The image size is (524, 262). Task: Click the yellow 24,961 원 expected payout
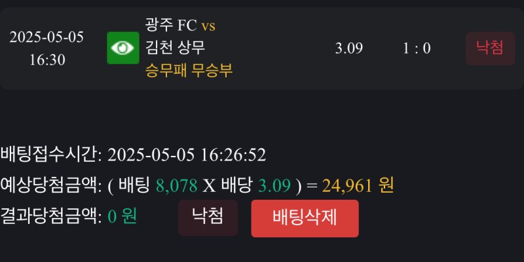click(357, 186)
